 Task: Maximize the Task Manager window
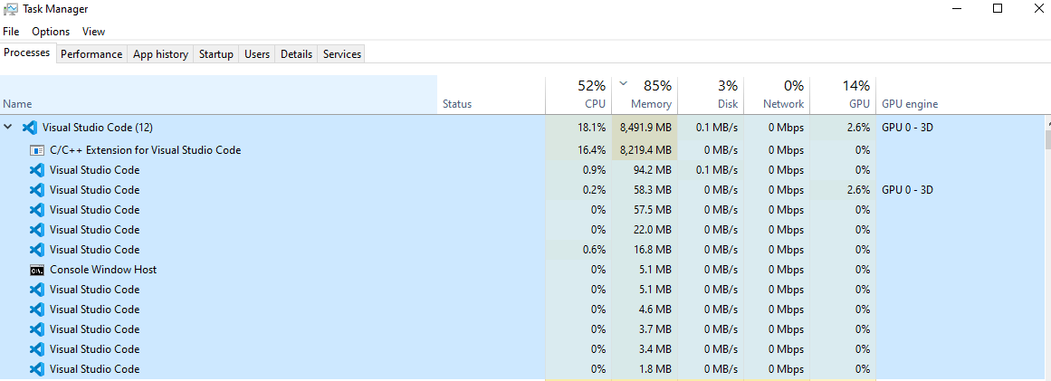click(998, 9)
